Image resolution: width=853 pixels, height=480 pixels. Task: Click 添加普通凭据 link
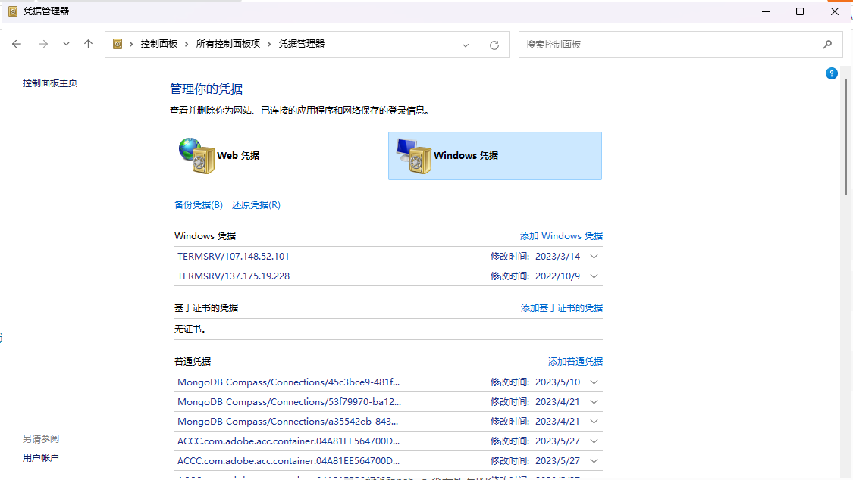[x=575, y=362]
